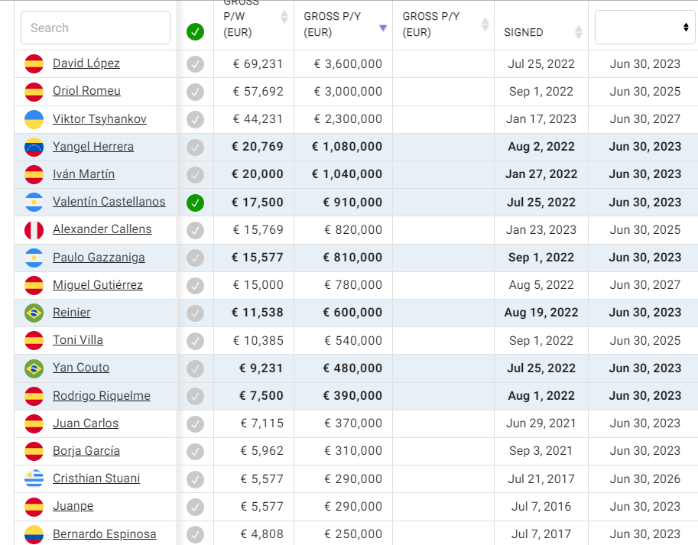Click the Spain flag beside David López
This screenshot has height=545, width=698.
tap(34, 63)
